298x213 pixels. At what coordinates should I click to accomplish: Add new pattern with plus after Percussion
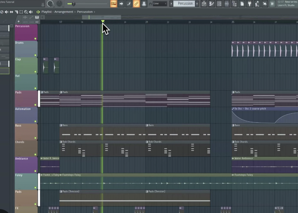pyautogui.click(x=197, y=4)
